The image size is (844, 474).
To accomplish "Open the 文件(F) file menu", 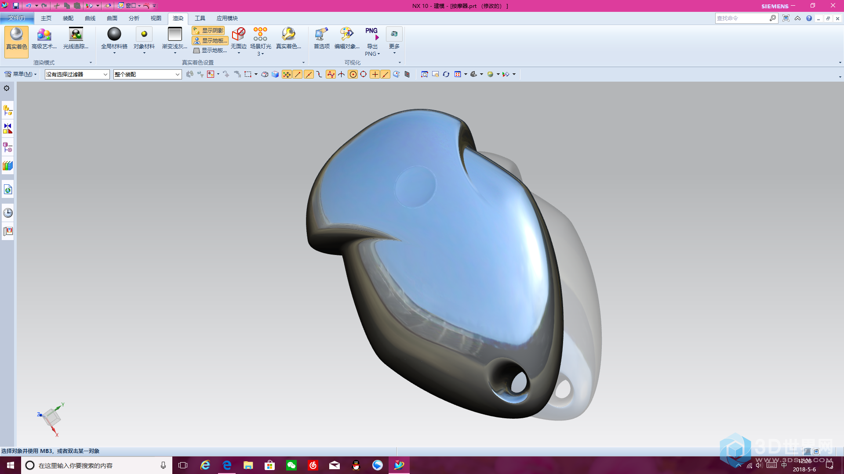I will point(17,18).
